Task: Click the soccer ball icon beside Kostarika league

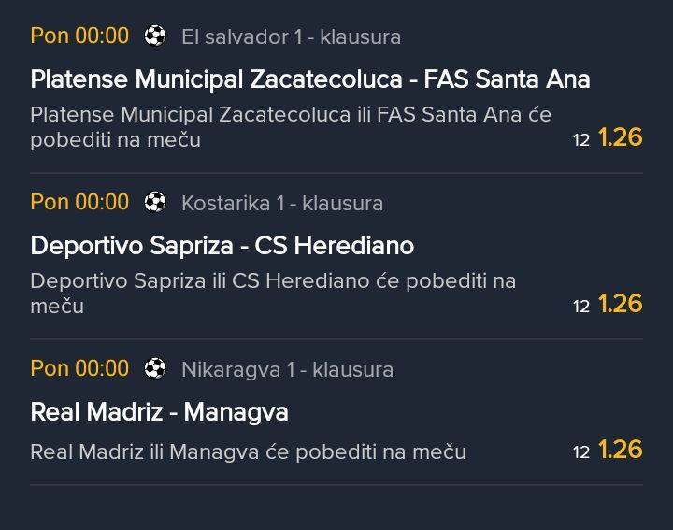Action: 155,202
